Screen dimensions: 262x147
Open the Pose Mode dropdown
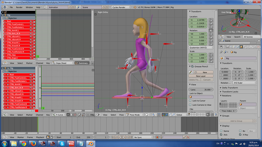(135, 115)
